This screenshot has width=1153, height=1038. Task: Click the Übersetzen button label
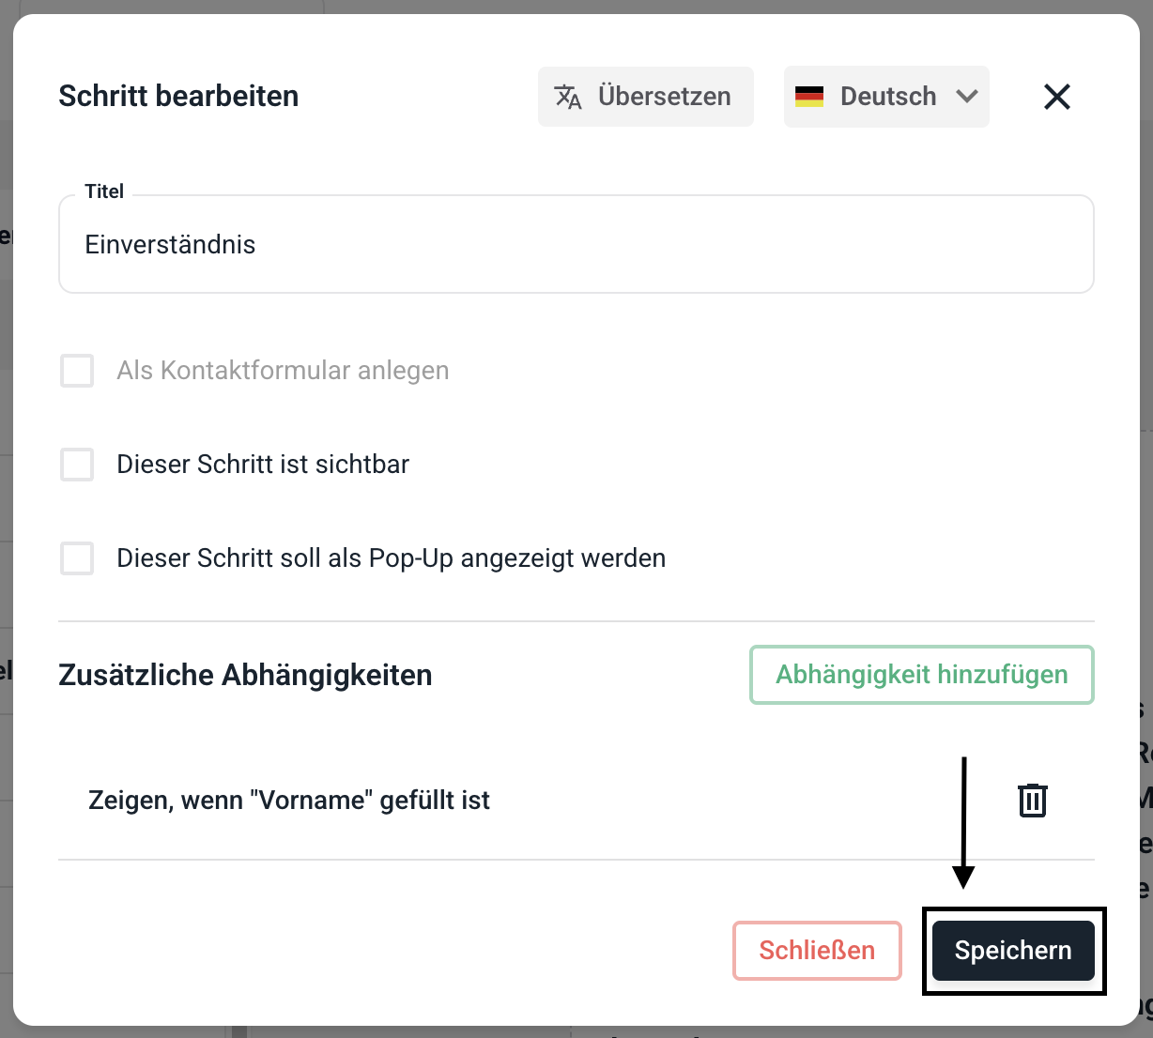point(664,97)
